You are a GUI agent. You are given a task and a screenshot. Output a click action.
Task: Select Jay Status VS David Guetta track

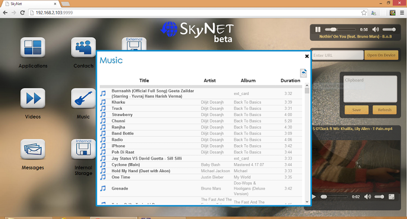[147, 159]
